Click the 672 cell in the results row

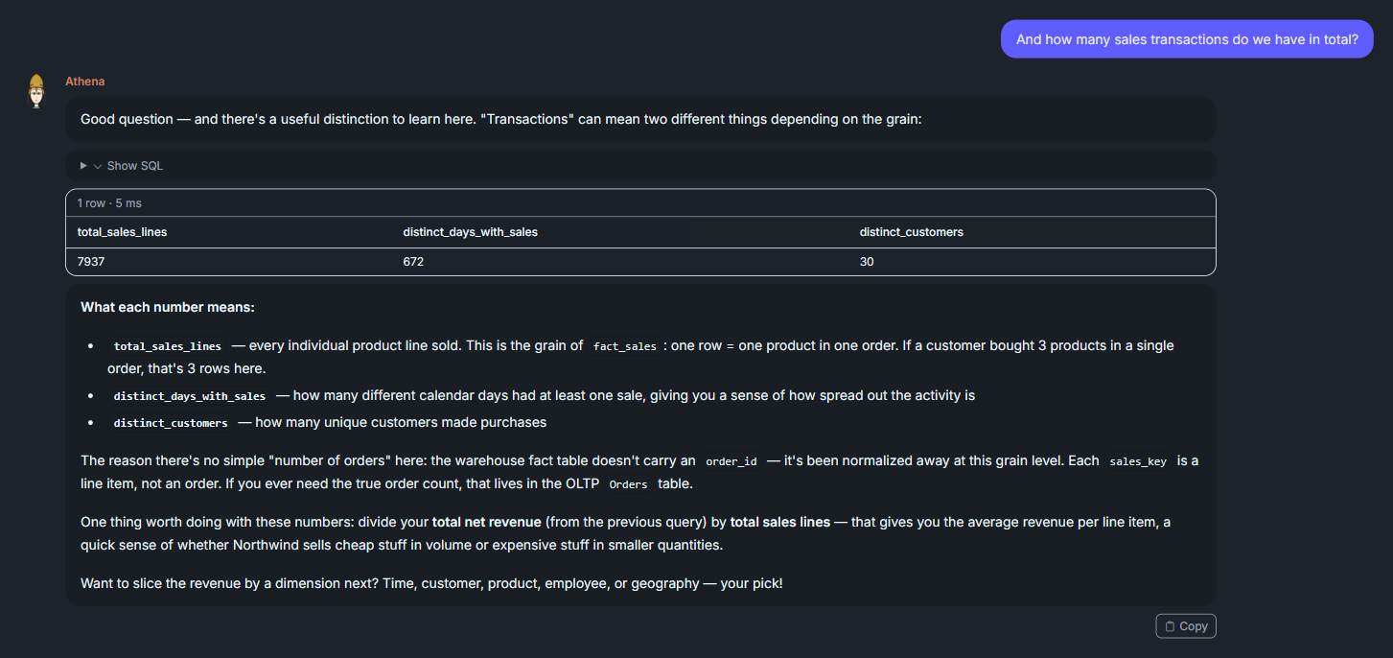(413, 262)
